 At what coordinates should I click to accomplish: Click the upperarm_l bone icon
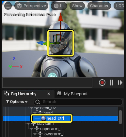(x=37, y=129)
